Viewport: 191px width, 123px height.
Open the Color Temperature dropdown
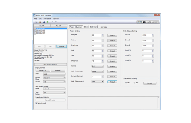click(x=98, y=71)
